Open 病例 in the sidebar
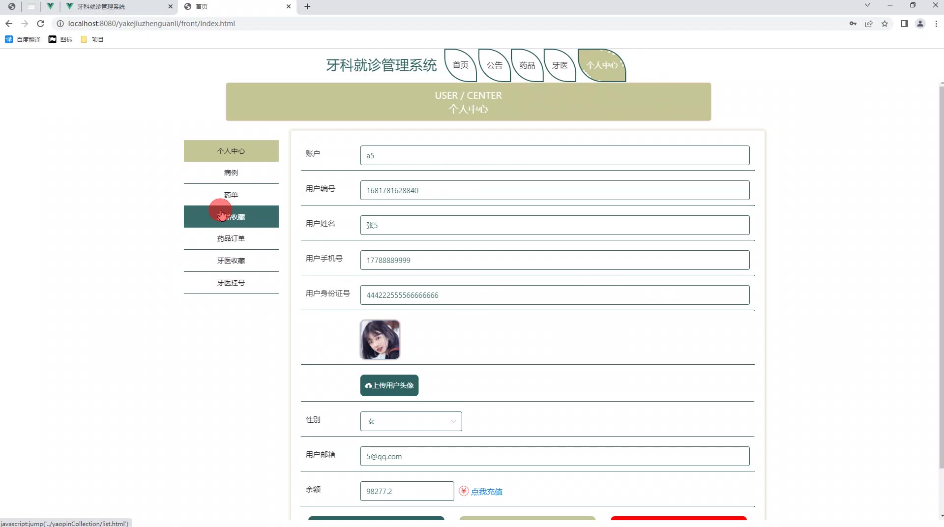The height and width of the screenshot is (527, 944). tap(231, 173)
